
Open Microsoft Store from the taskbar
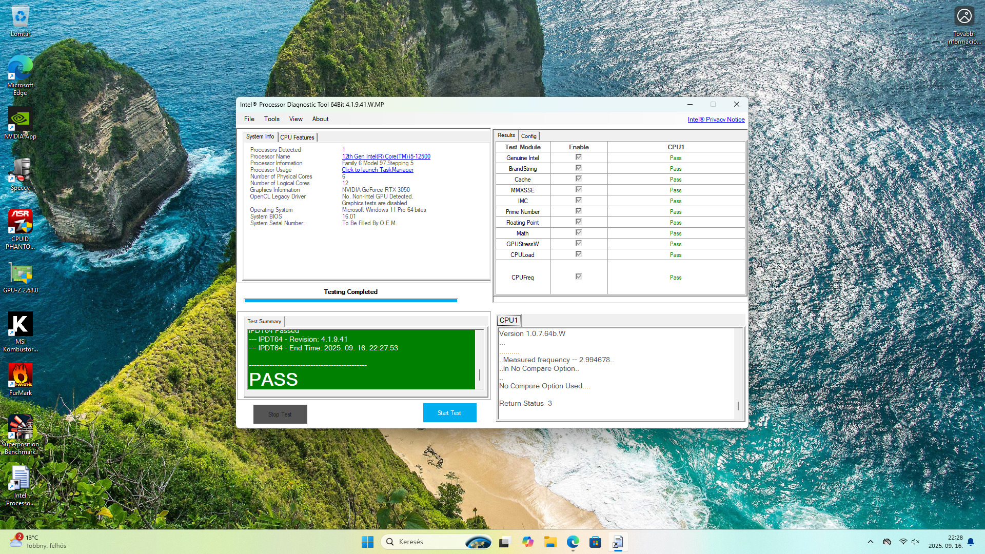point(595,542)
